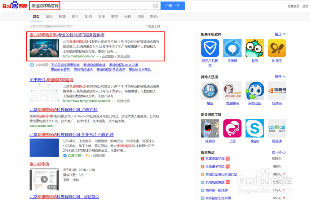Viewport: 310px width, 201px height.
Task: Click the Skype icon
Action: pyautogui.click(x=255, y=128)
